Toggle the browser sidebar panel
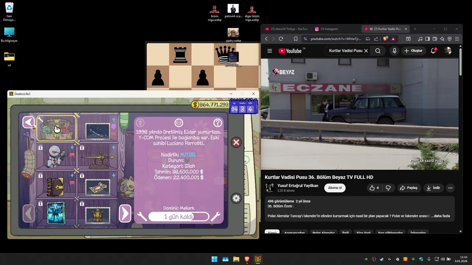Screen dimensions: 472x265 pos(427,39)
